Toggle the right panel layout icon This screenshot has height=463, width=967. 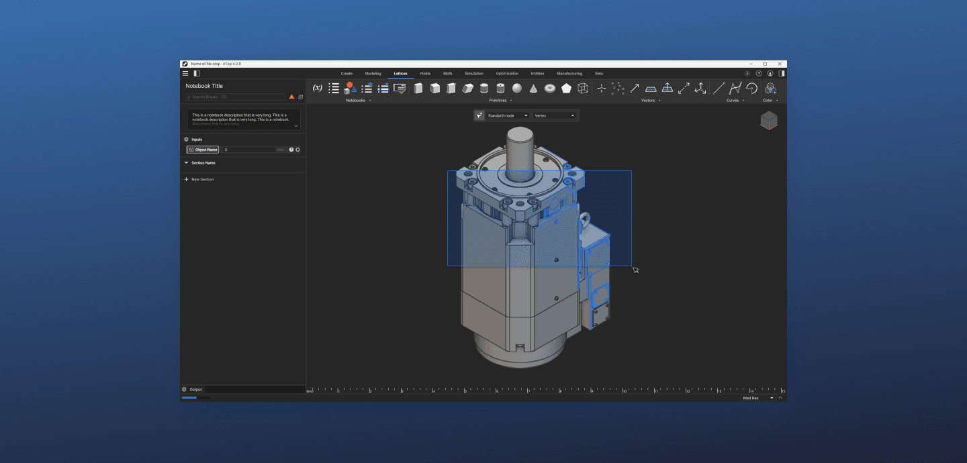(x=782, y=73)
